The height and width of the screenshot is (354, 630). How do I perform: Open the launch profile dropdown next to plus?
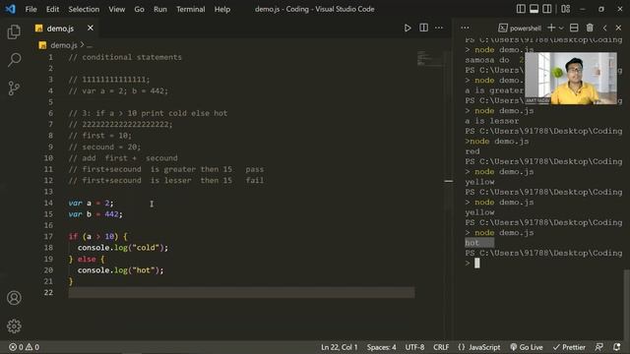pos(561,29)
